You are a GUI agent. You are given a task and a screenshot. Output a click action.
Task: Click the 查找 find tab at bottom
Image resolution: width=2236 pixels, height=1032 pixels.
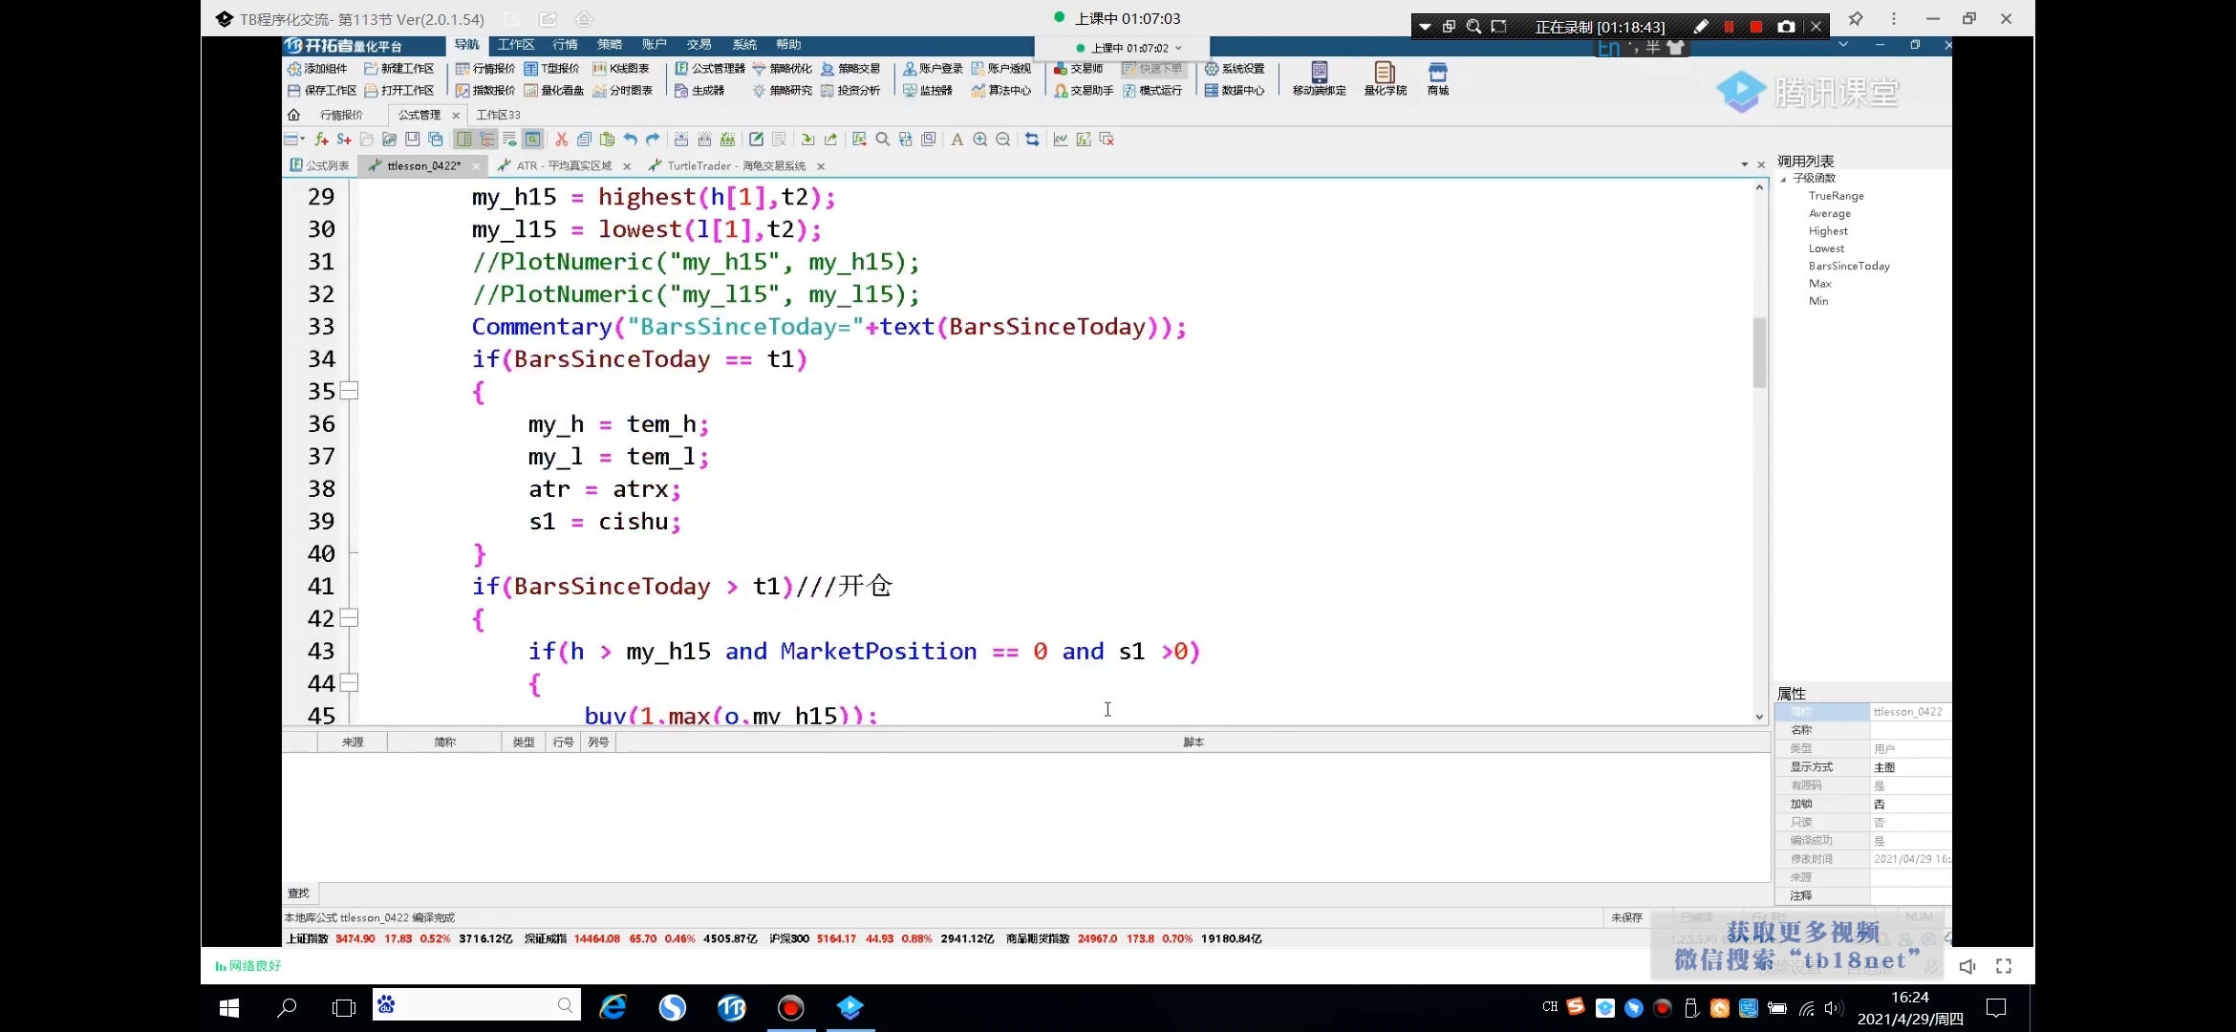pyautogui.click(x=298, y=893)
